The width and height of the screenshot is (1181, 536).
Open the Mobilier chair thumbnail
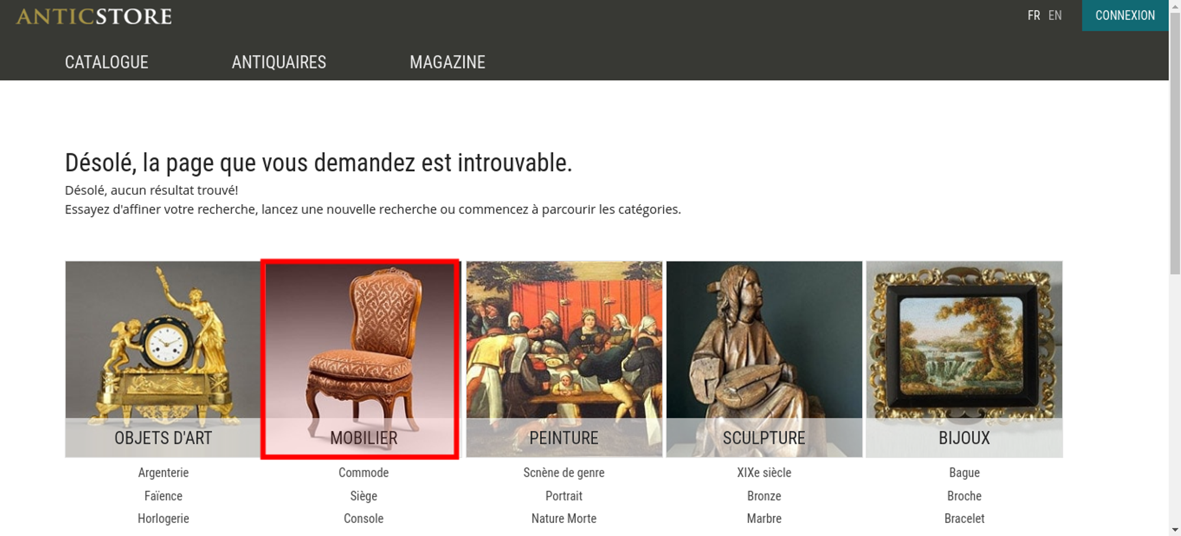pos(360,359)
